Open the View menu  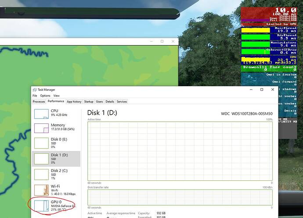[57, 95]
